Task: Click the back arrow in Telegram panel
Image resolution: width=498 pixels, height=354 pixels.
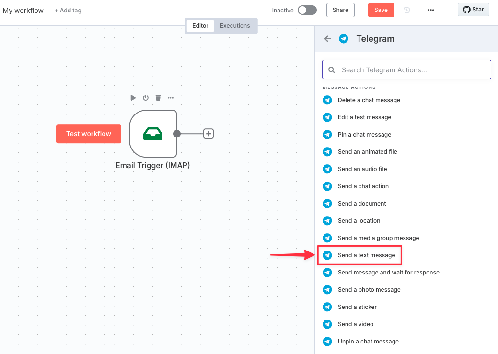Action: pyautogui.click(x=327, y=39)
